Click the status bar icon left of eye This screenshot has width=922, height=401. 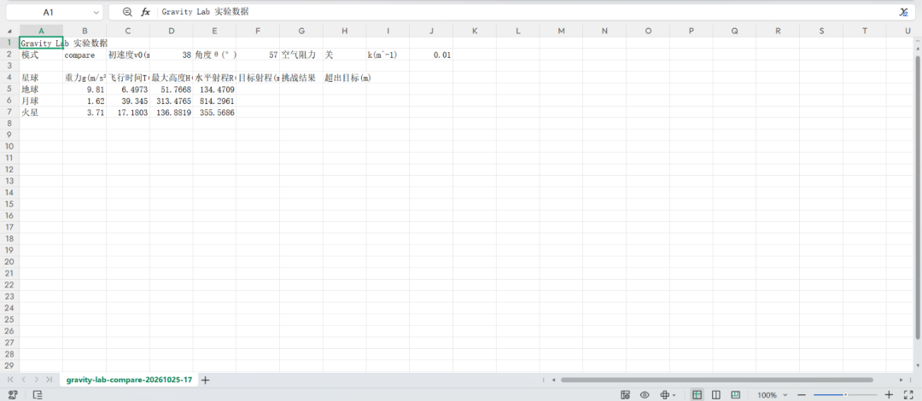click(x=626, y=394)
